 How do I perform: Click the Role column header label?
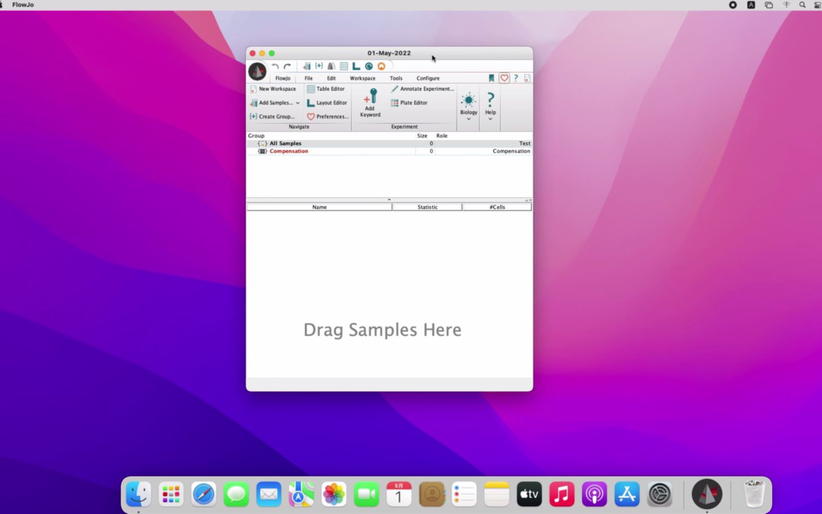pyautogui.click(x=442, y=136)
